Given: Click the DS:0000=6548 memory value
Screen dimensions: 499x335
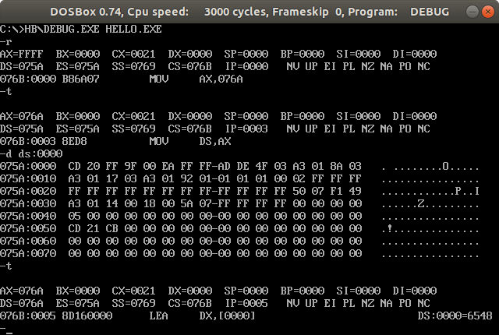Looking at the screenshot, I should (455, 316).
